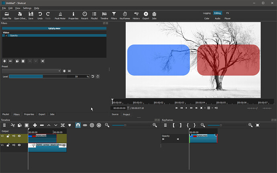Adjust timecode spinner arrows
Image resolution: width=277 pixels, height=173 pixels.
point(128,108)
